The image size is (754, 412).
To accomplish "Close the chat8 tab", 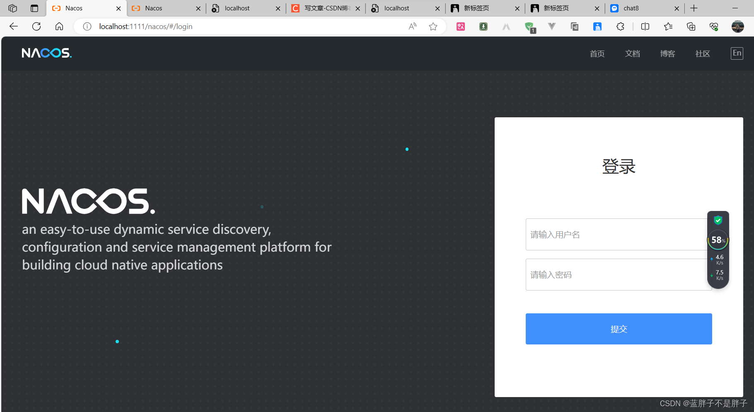I will [677, 8].
